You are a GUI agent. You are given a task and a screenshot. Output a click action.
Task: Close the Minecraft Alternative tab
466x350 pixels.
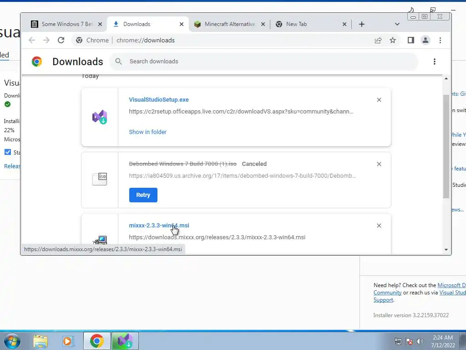[263, 24]
